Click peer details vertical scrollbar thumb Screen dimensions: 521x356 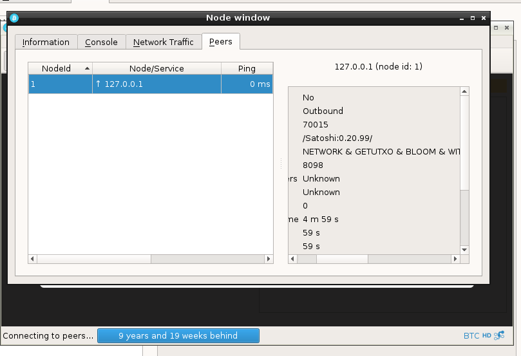(464, 143)
